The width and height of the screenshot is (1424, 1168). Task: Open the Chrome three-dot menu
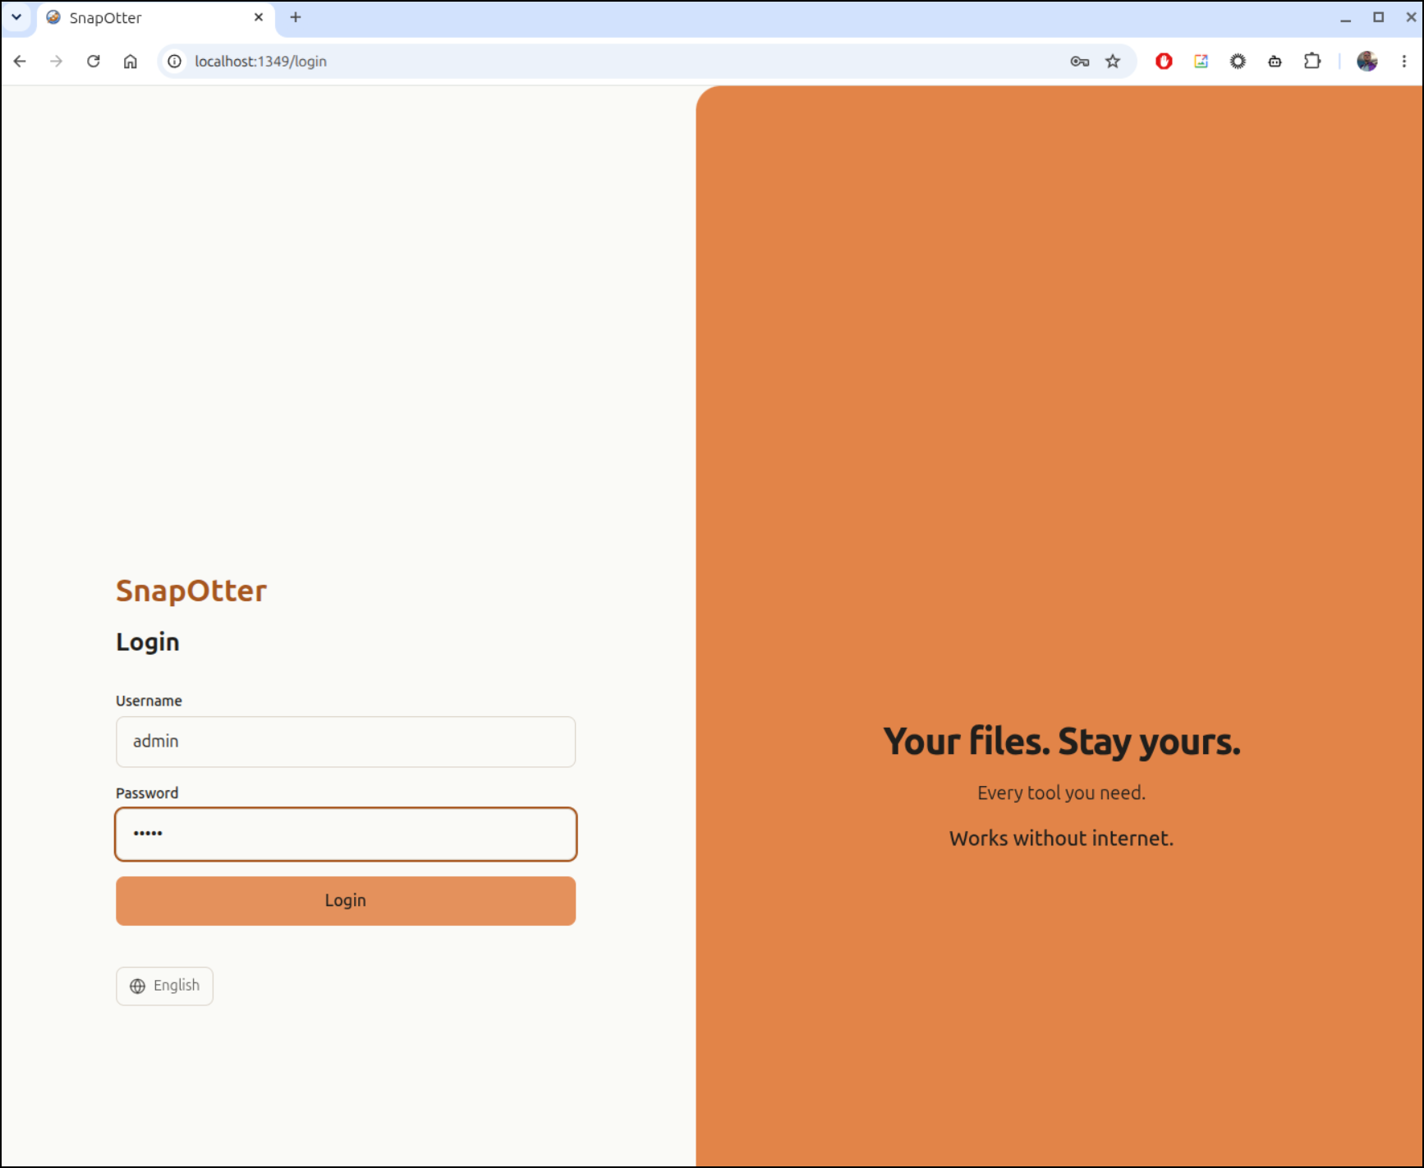click(1404, 62)
